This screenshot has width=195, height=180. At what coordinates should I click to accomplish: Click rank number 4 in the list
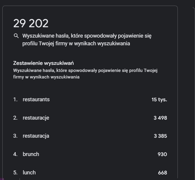coord(15,154)
